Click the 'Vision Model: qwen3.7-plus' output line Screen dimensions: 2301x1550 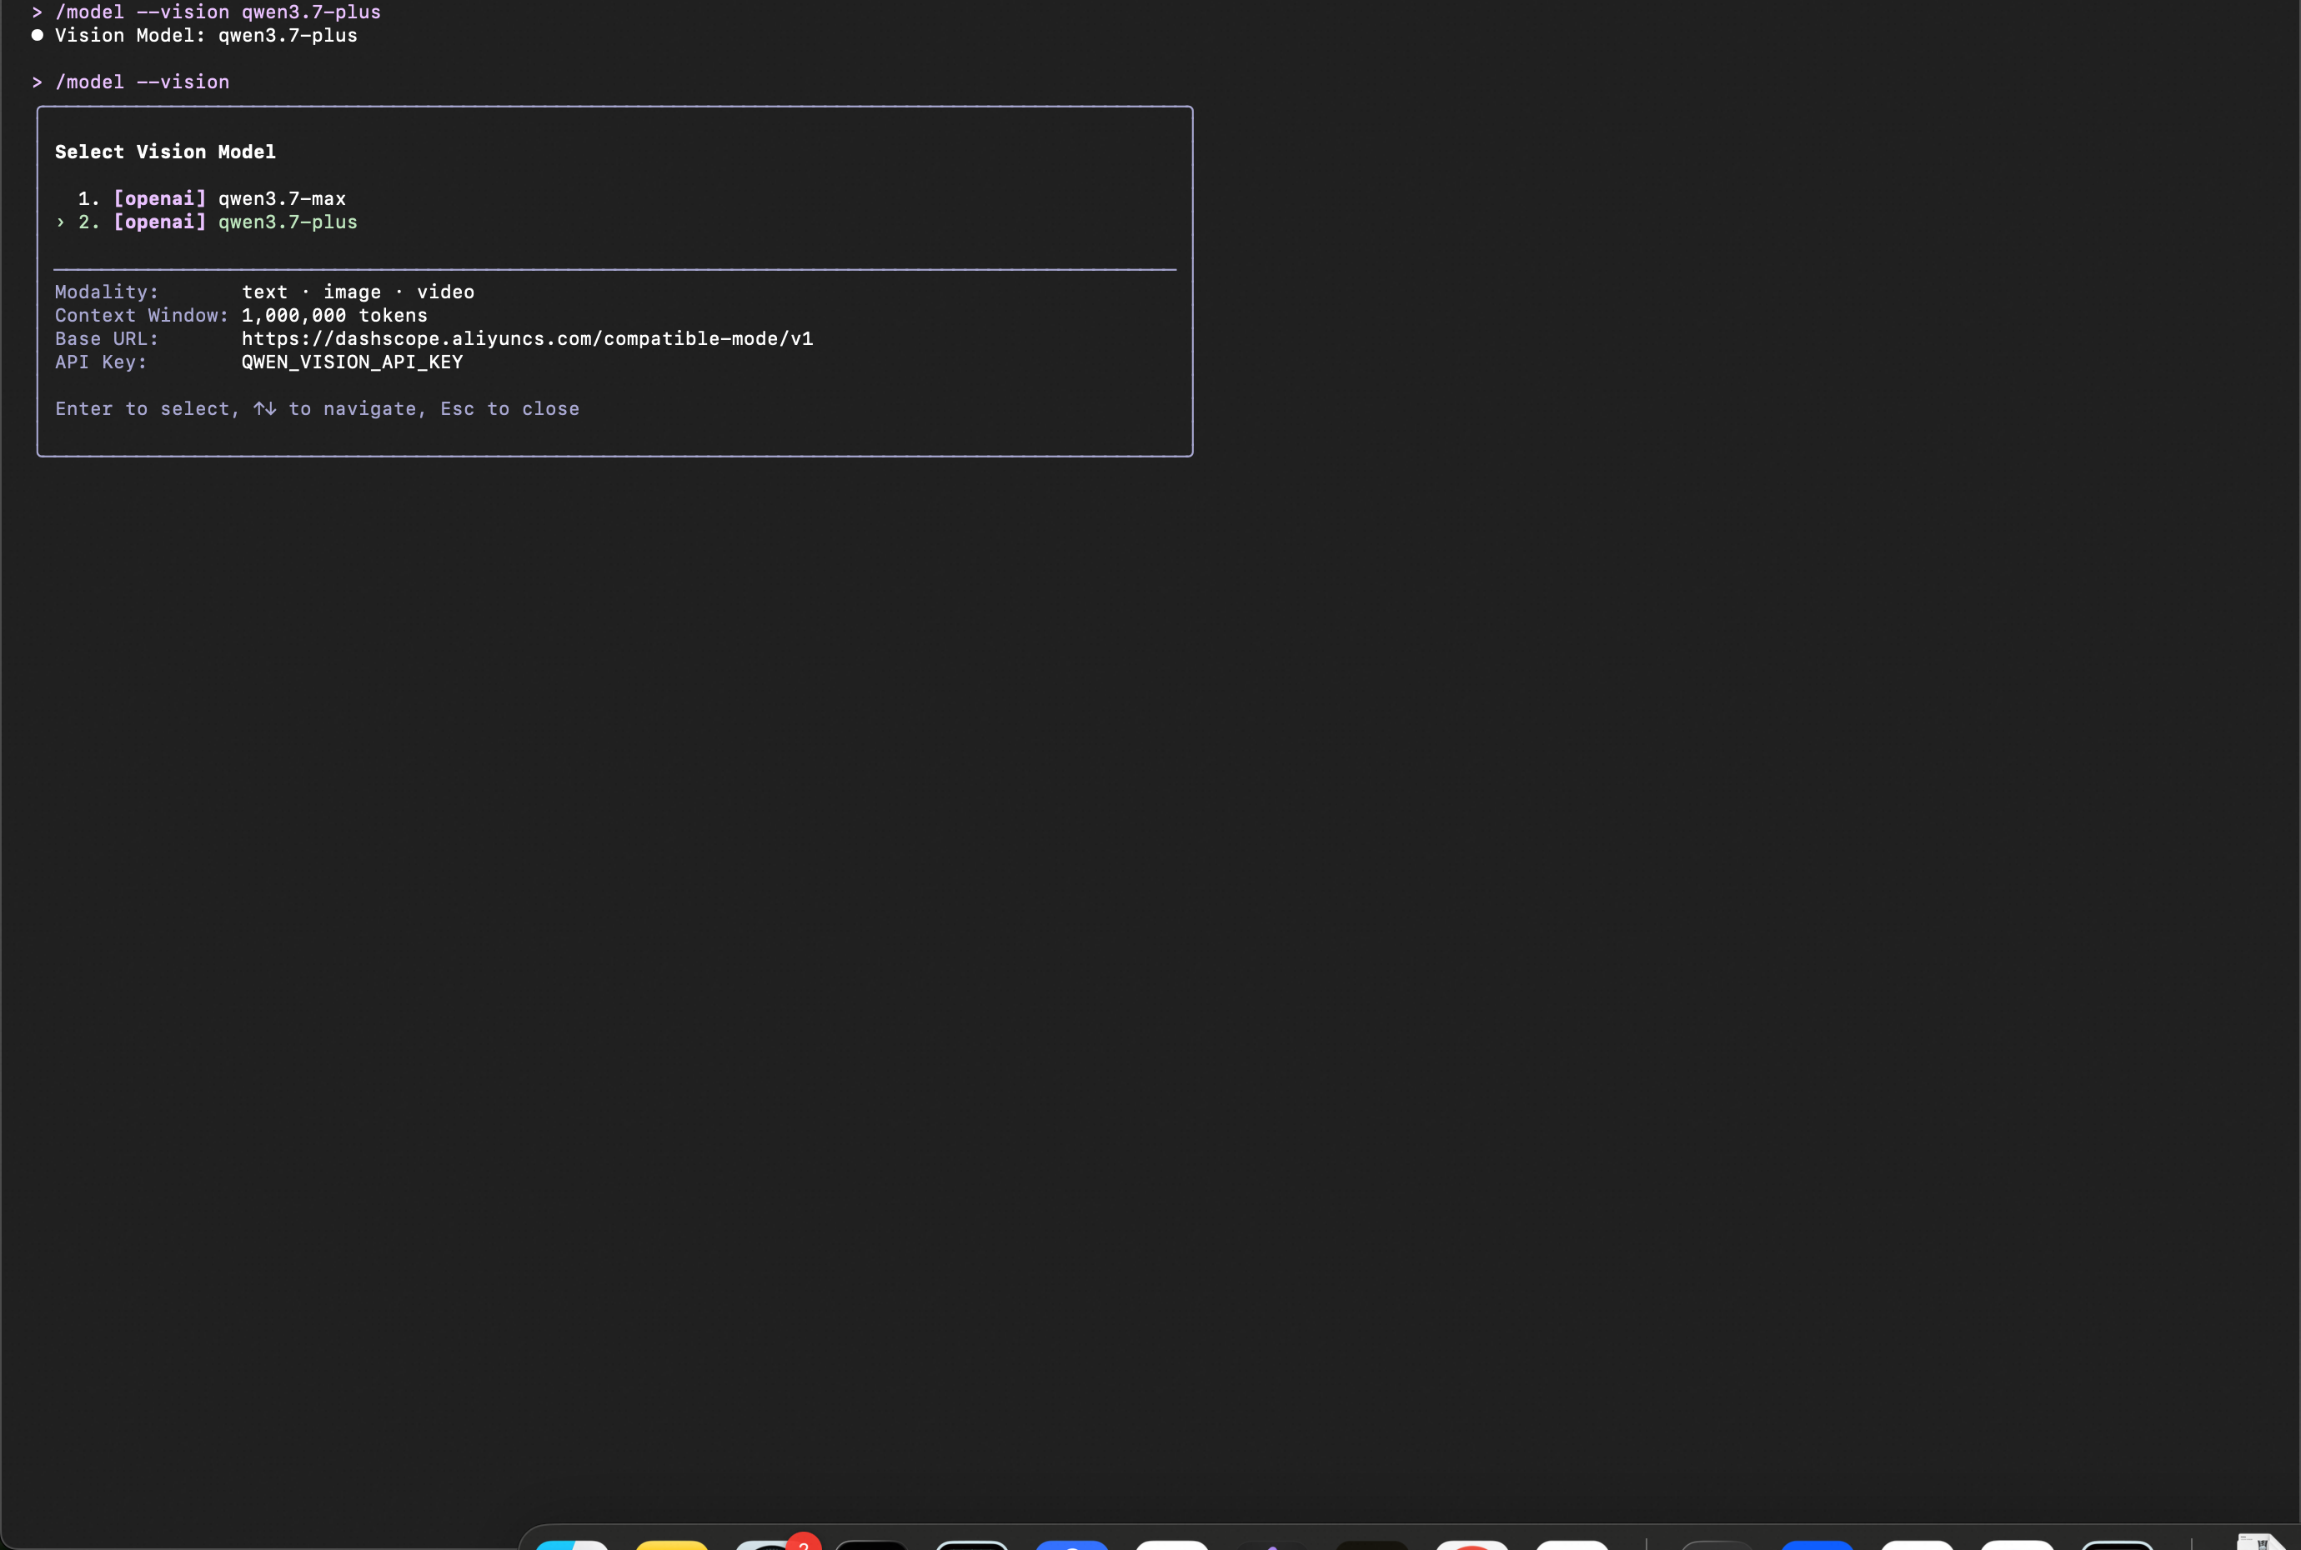pos(195,36)
